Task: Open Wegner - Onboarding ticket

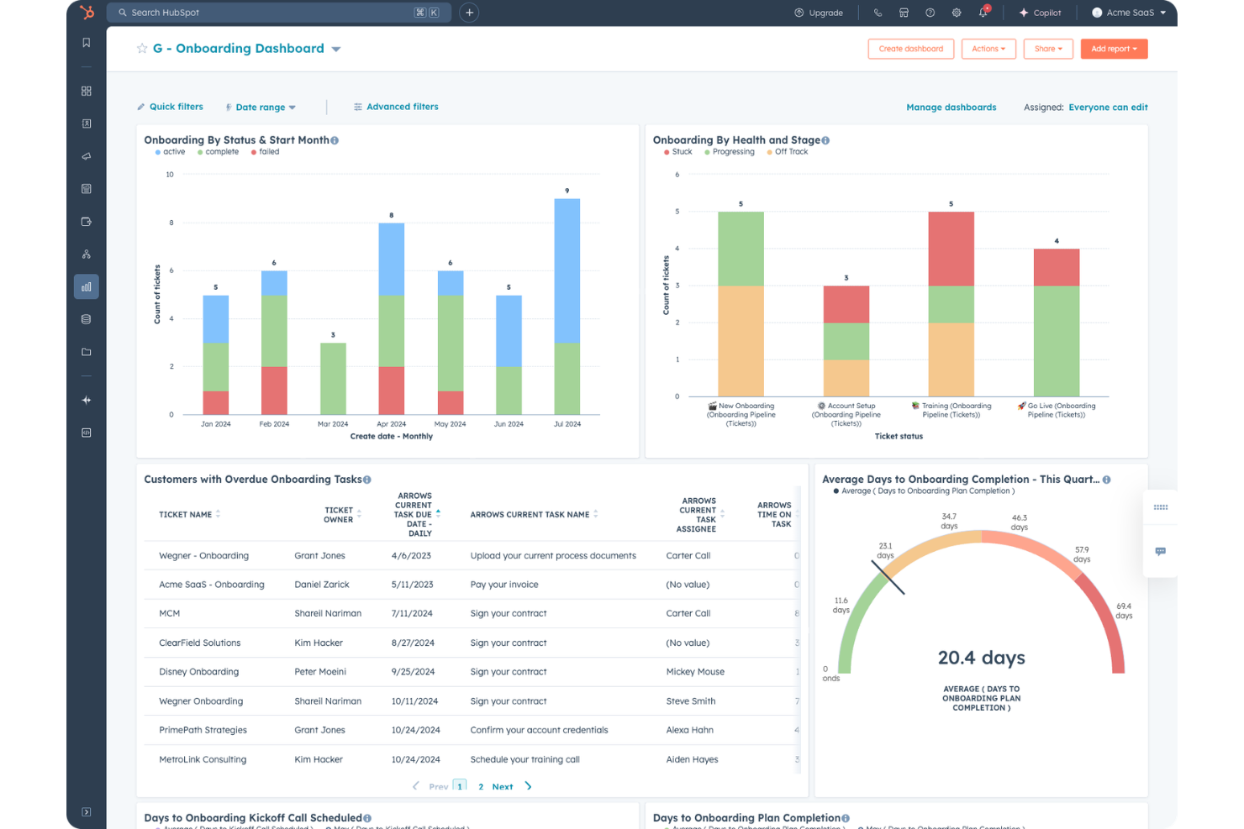Action: point(203,556)
